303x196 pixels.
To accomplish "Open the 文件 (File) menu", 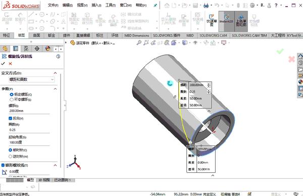I will click(x=53, y=5).
